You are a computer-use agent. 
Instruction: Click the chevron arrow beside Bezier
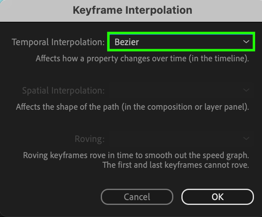[x=246, y=42]
